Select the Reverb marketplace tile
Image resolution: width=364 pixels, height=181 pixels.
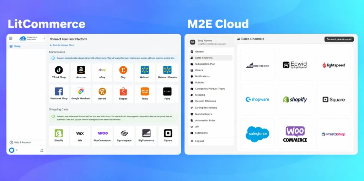point(102,94)
